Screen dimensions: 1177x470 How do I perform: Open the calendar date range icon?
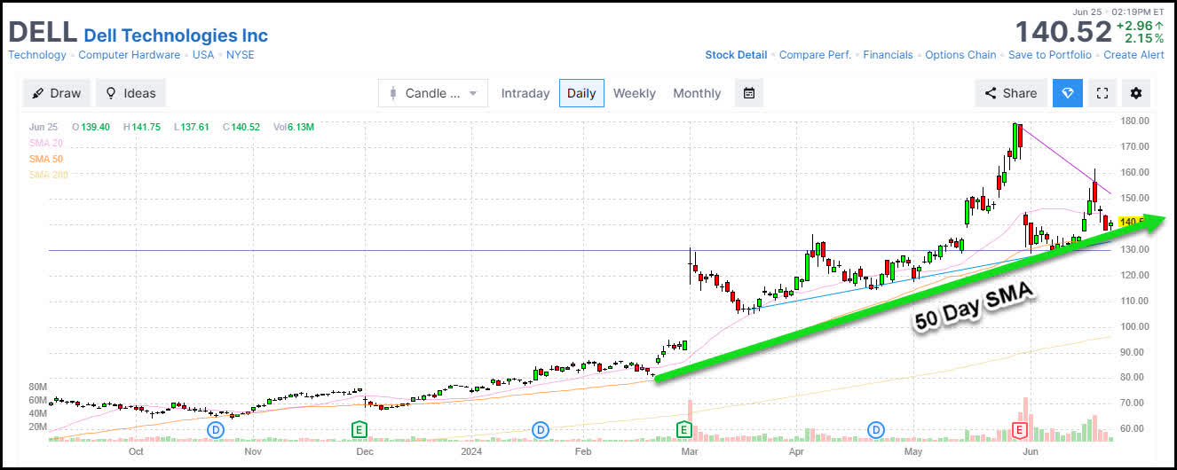tap(749, 93)
